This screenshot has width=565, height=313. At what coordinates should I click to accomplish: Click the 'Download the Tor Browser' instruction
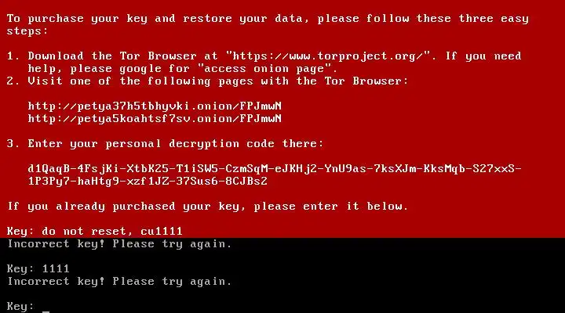tap(112, 56)
